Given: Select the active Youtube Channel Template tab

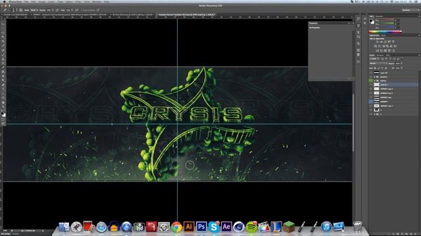Looking at the screenshot, I should (x=186, y=14).
